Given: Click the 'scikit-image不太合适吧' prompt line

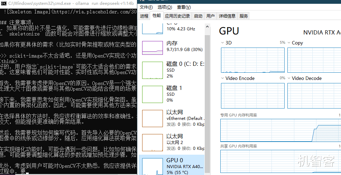Looking at the screenshot, I should [x=68, y=56].
